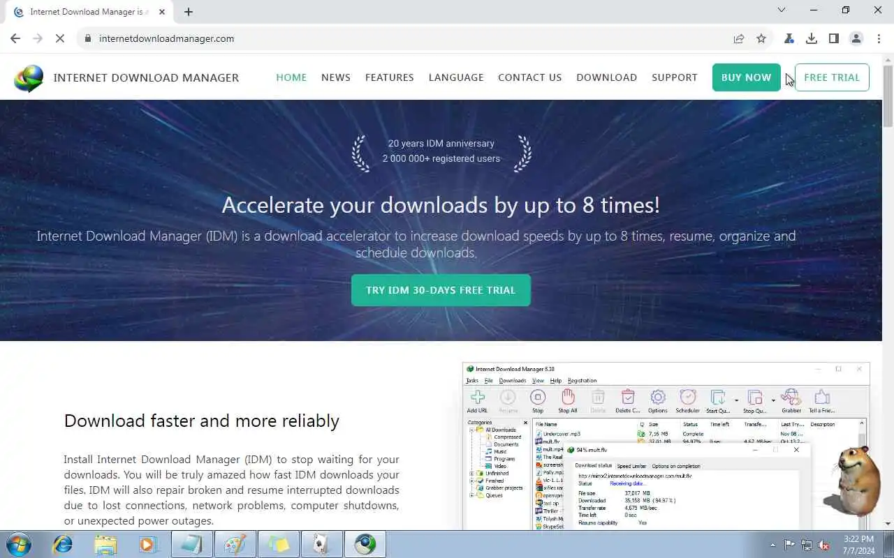The width and height of the screenshot is (894, 558).
Task: Launch Internet Explorer from the taskbar
Action: click(x=63, y=544)
